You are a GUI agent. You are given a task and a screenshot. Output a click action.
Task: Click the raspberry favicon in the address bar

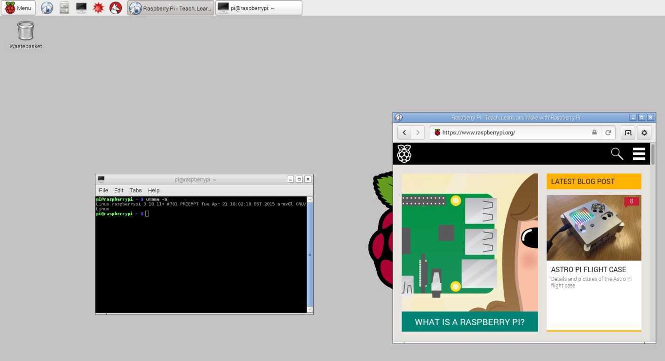point(437,133)
